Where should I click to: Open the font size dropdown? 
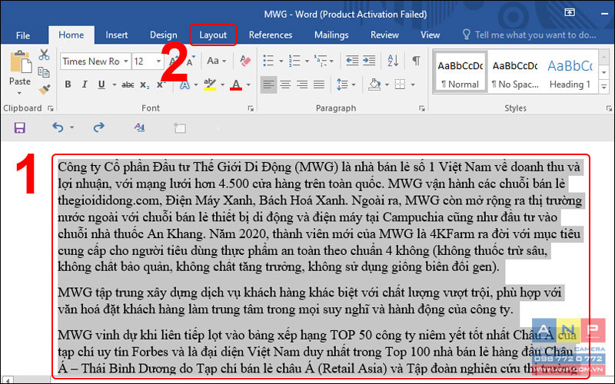[x=158, y=61]
